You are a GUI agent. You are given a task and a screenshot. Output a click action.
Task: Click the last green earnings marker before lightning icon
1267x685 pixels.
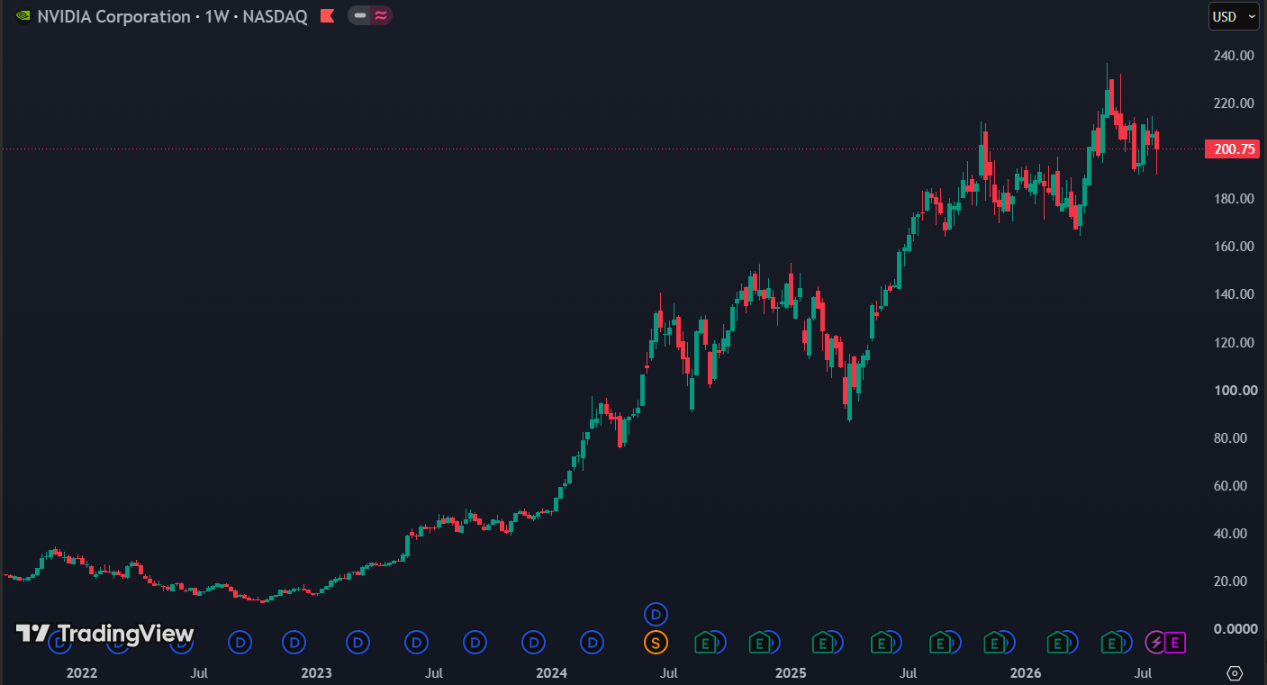(x=1113, y=643)
